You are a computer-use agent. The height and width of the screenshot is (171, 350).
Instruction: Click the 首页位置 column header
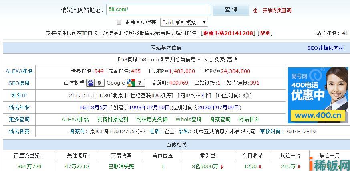coord(163,156)
